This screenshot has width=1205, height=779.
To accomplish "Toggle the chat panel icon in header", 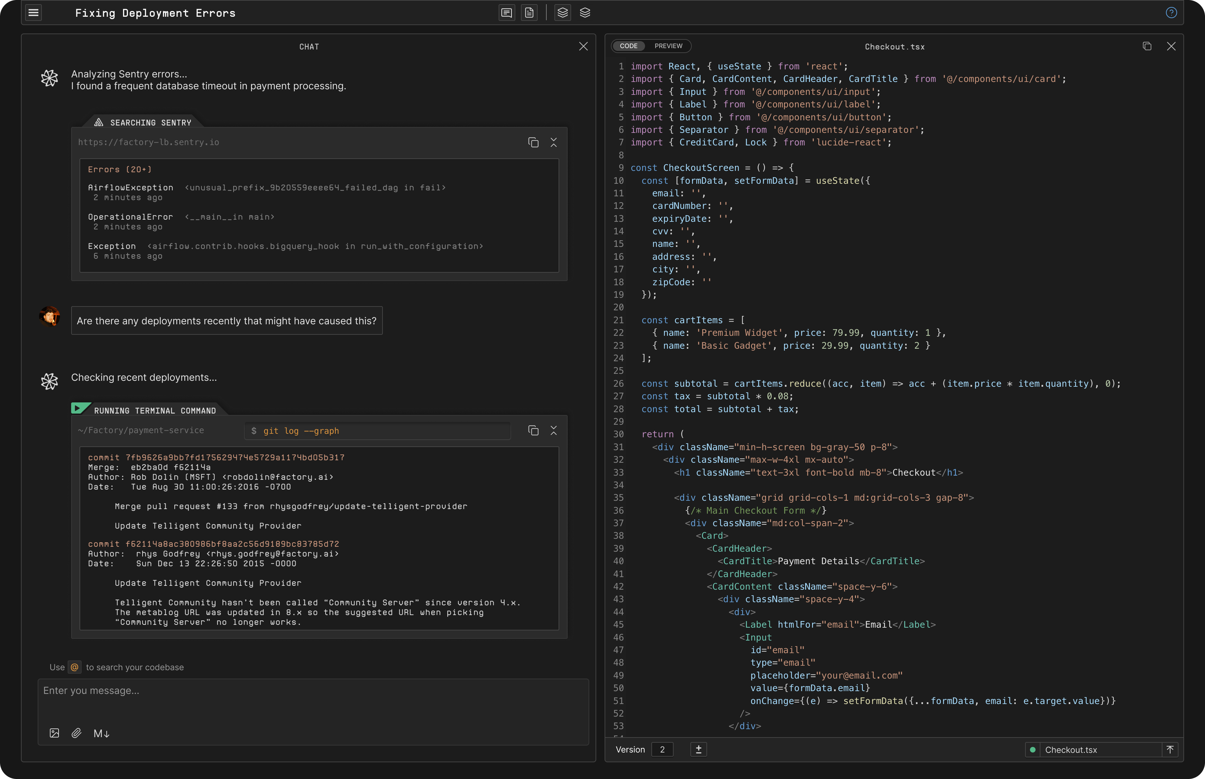I will (x=506, y=13).
